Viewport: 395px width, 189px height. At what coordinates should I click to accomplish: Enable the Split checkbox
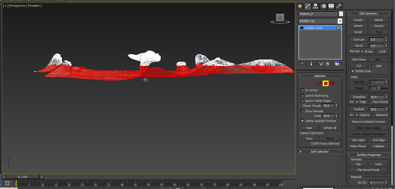click(373, 66)
